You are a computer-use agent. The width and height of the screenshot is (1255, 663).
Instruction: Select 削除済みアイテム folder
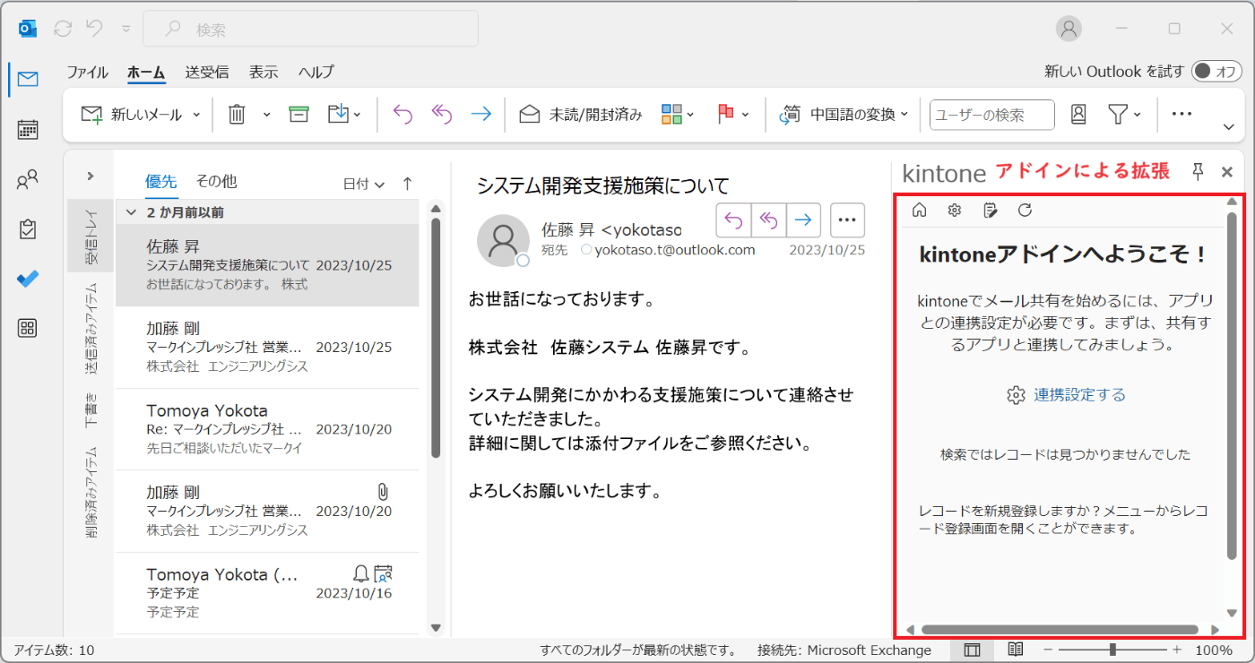pos(91,493)
